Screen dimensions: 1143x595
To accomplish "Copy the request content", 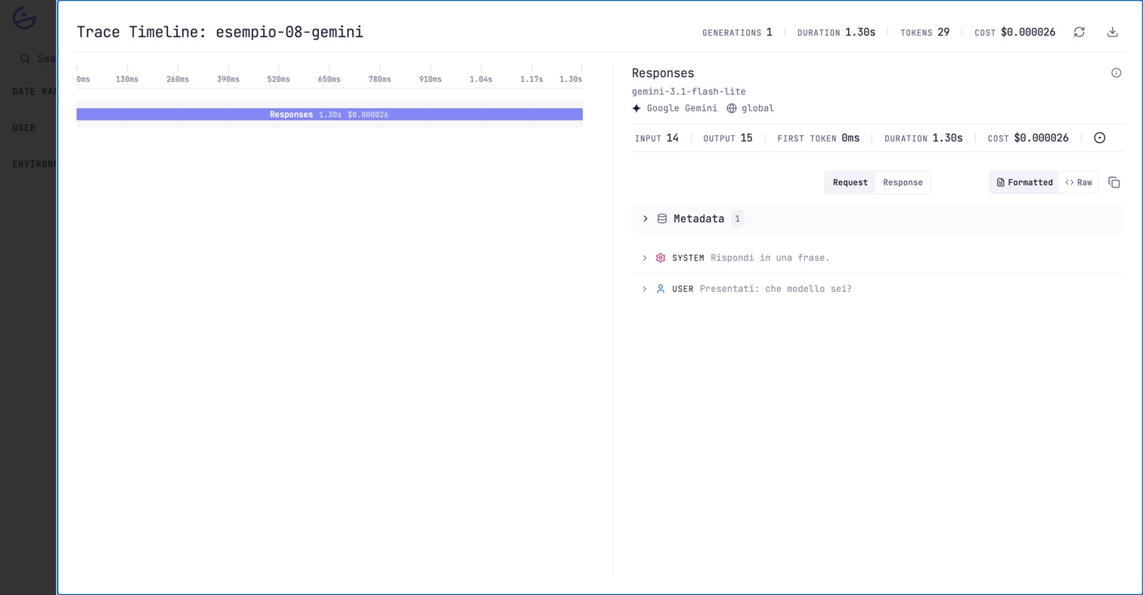I will (x=1114, y=182).
